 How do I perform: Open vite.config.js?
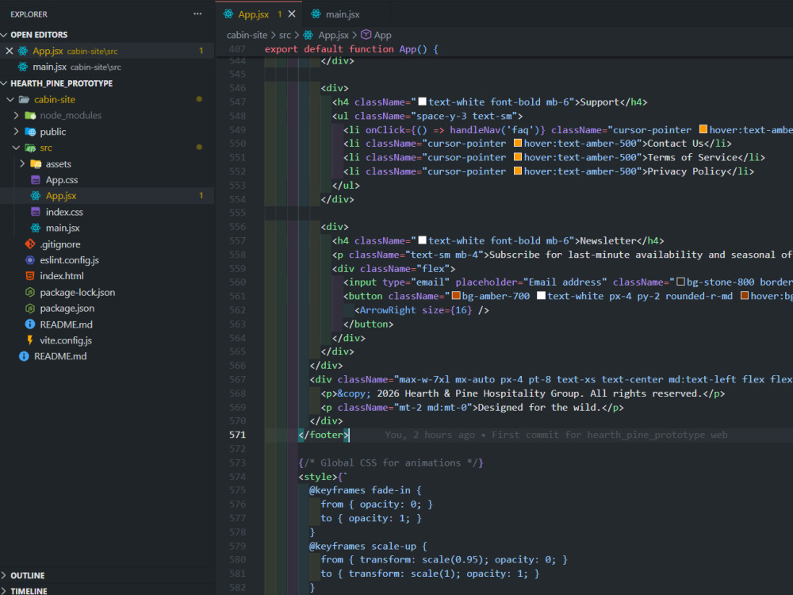(x=66, y=340)
